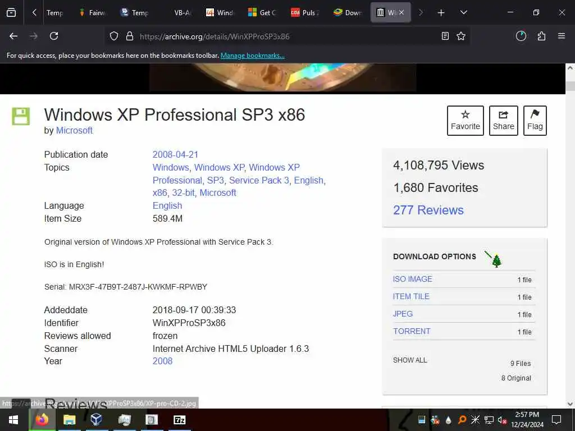Select the 589.4M item size value
This screenshot has height=431, width=575.
tap(167, 219)
